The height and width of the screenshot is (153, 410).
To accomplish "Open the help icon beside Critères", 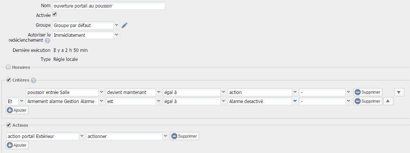I will pos(34,80).
